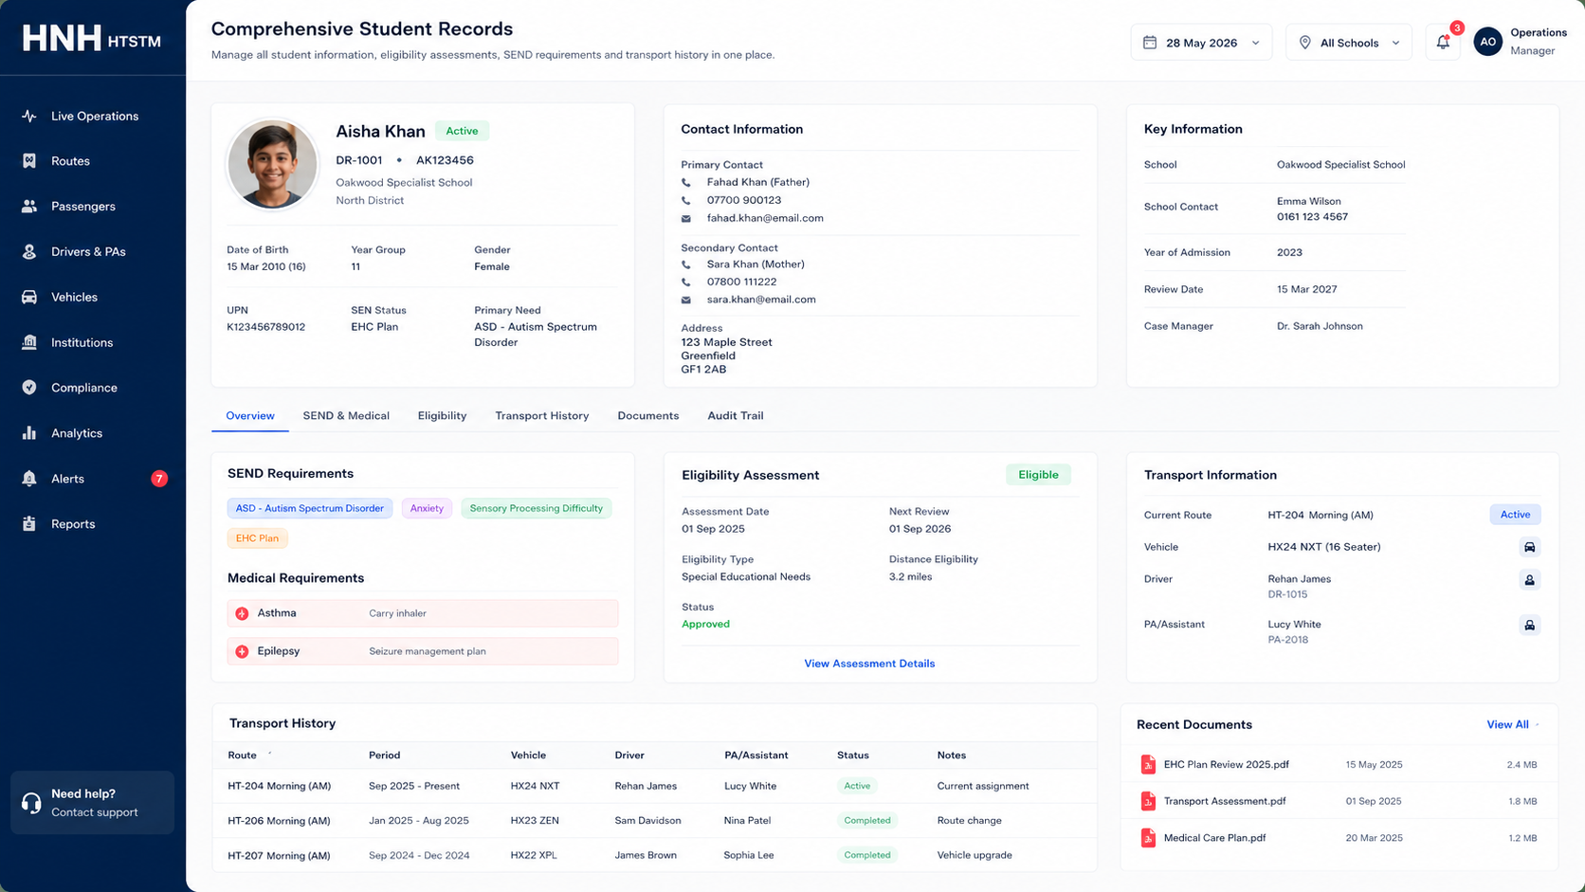Sort by the Route column header

click(x=242, y=755)
